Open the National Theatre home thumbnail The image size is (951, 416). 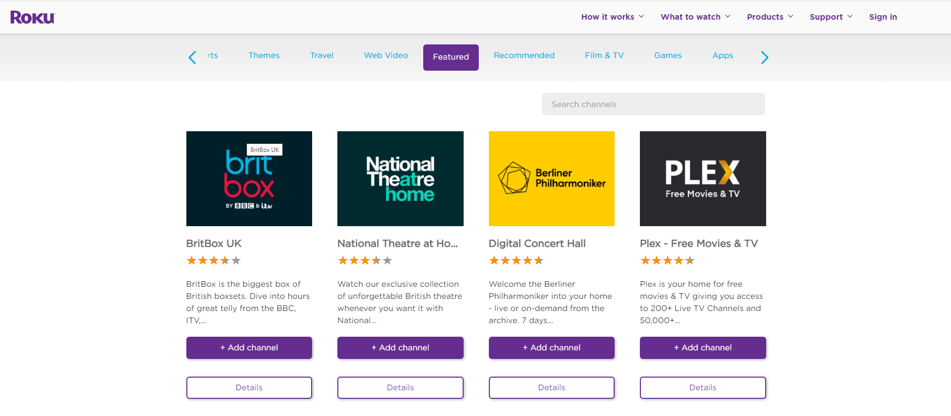point(401,179)
